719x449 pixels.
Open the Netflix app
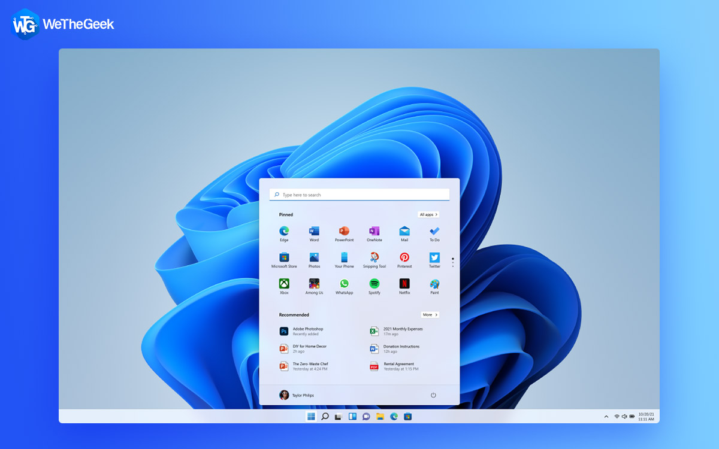[404, 286]
